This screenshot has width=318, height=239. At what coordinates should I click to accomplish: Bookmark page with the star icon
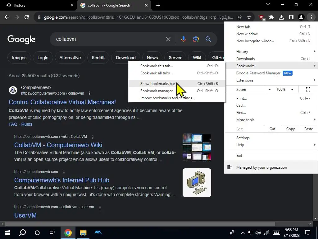249,17
